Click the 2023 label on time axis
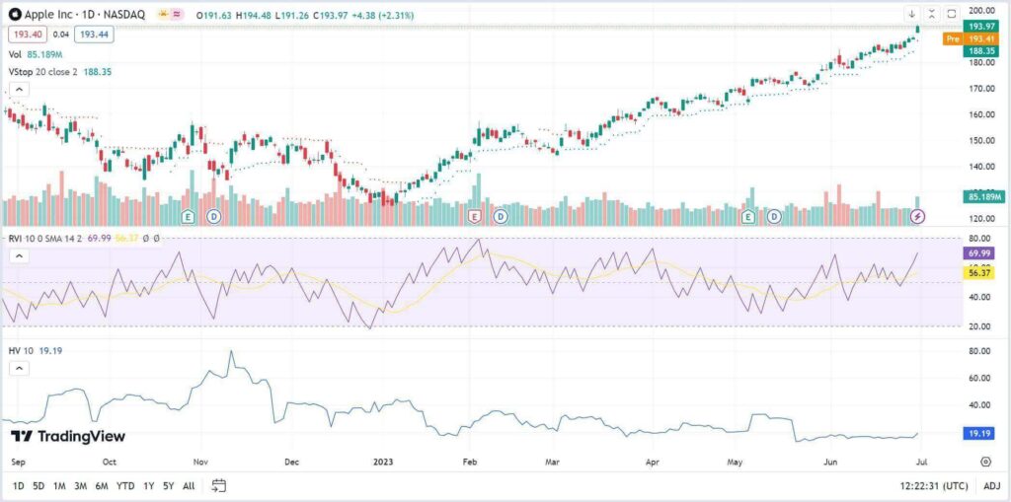Viewport: 1011px width, 502px height. click(x=383, y=462)
